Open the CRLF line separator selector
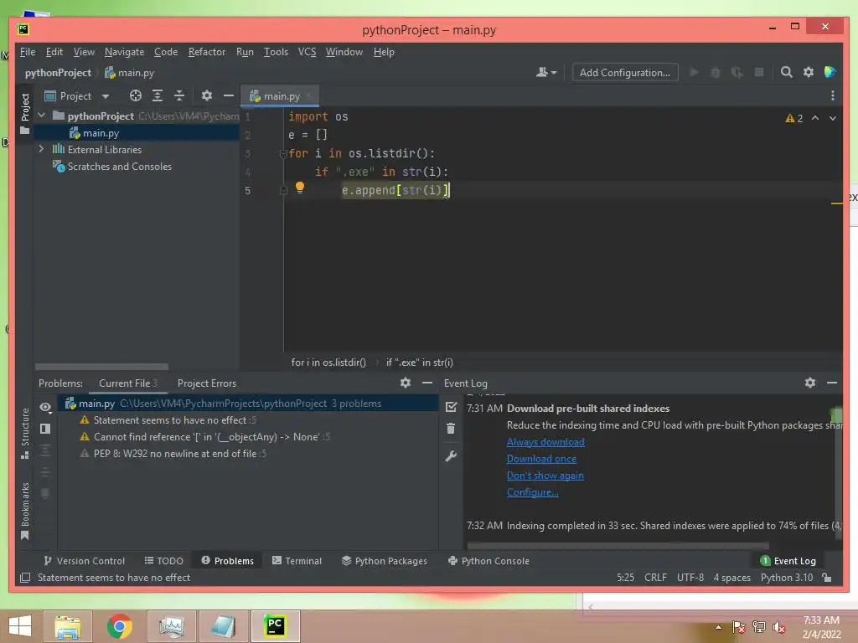 point(655,578)
